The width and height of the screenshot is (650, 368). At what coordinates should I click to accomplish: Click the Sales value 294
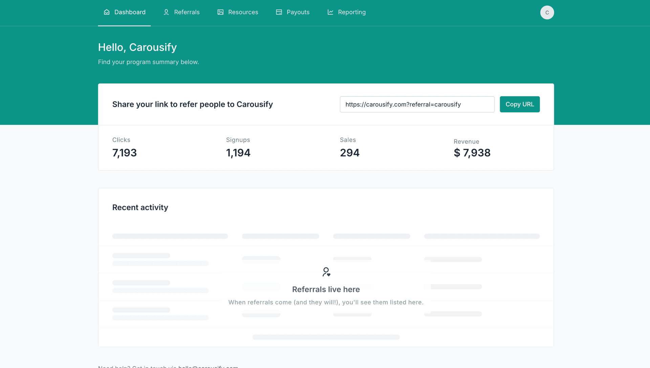(x=350, y=153)
